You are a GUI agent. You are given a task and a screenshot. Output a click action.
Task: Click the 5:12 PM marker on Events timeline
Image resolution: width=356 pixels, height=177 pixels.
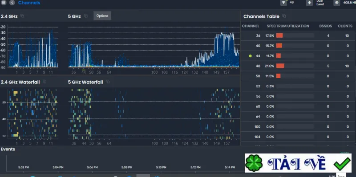pos(195,168)
